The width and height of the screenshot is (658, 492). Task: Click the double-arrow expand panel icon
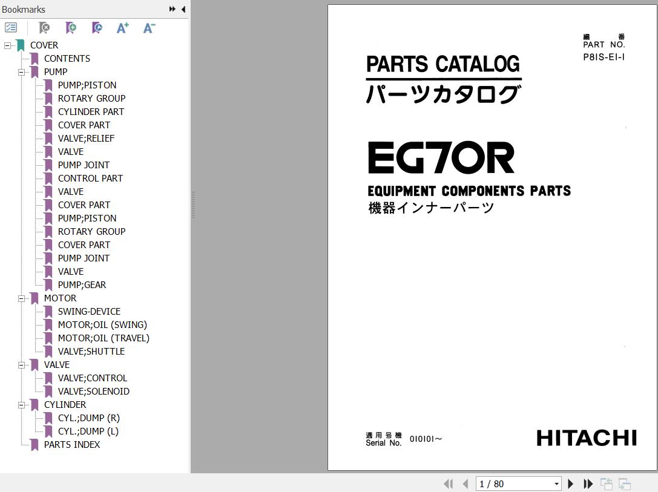172,9
